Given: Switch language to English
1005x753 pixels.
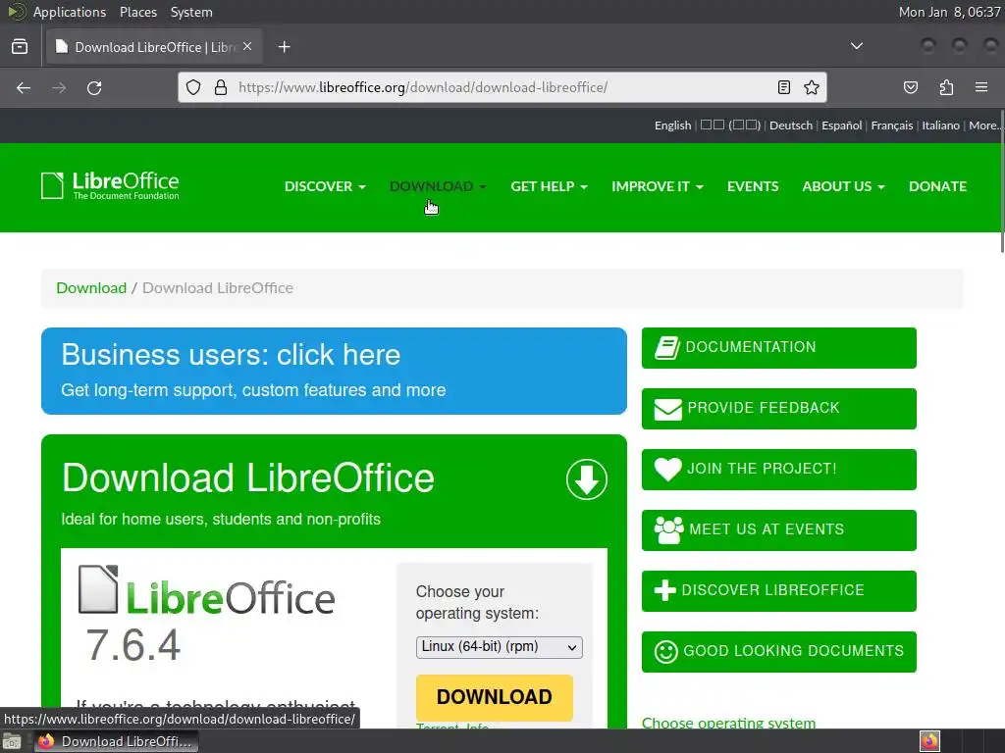Looking at the screenshot, I should (672, 125).
